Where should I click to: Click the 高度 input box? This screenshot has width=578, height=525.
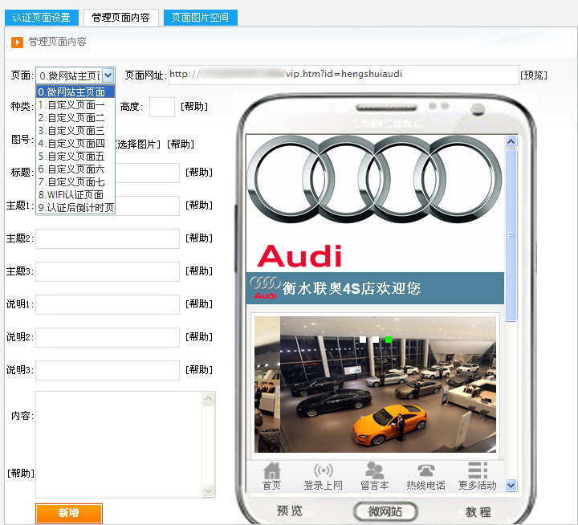click(162, 108)
